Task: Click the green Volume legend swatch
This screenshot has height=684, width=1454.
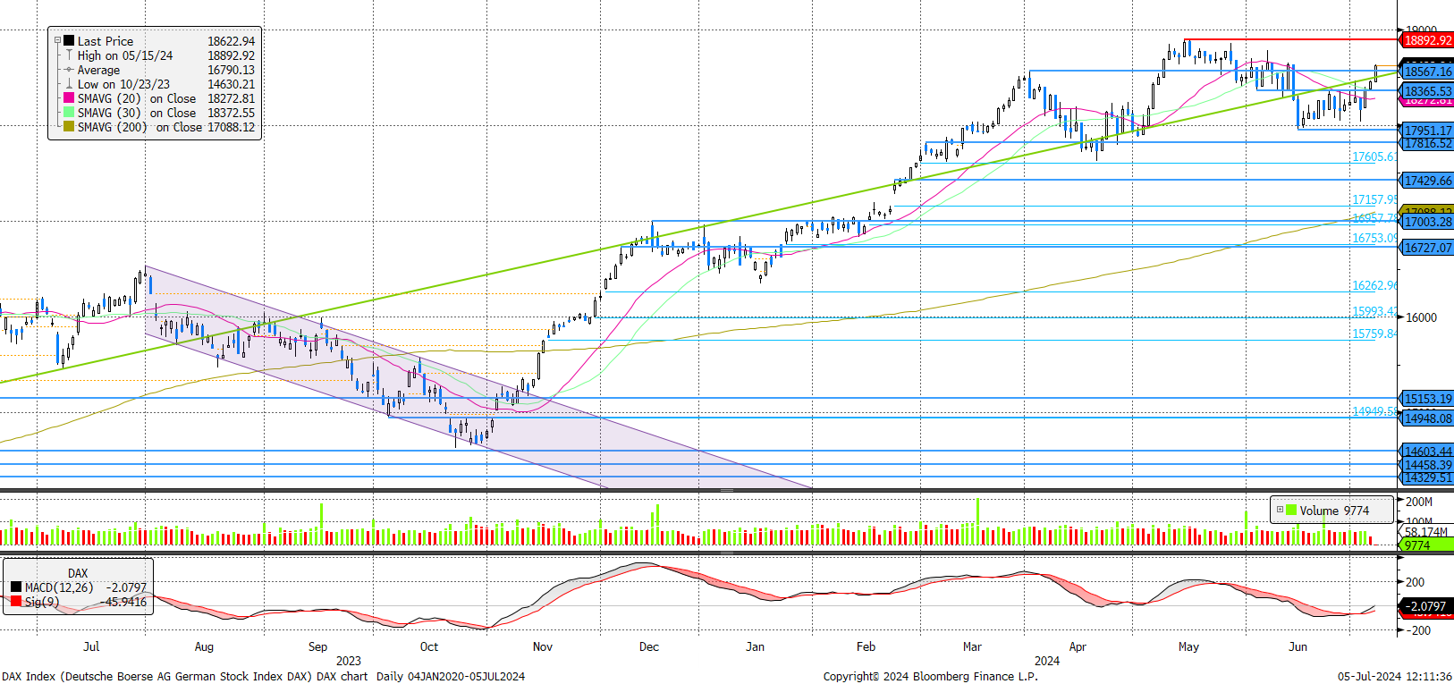Action: point(1291,510)
